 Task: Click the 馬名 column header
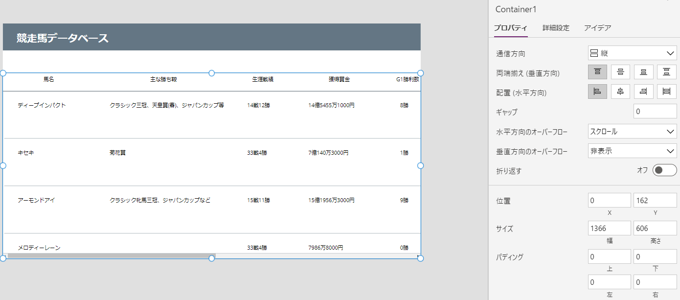(48, 79)
